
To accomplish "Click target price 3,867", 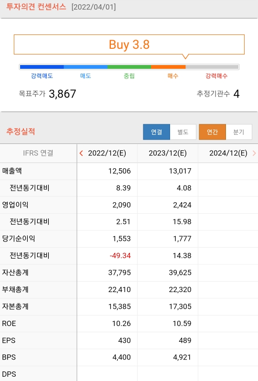I will (x=63, y=94).
